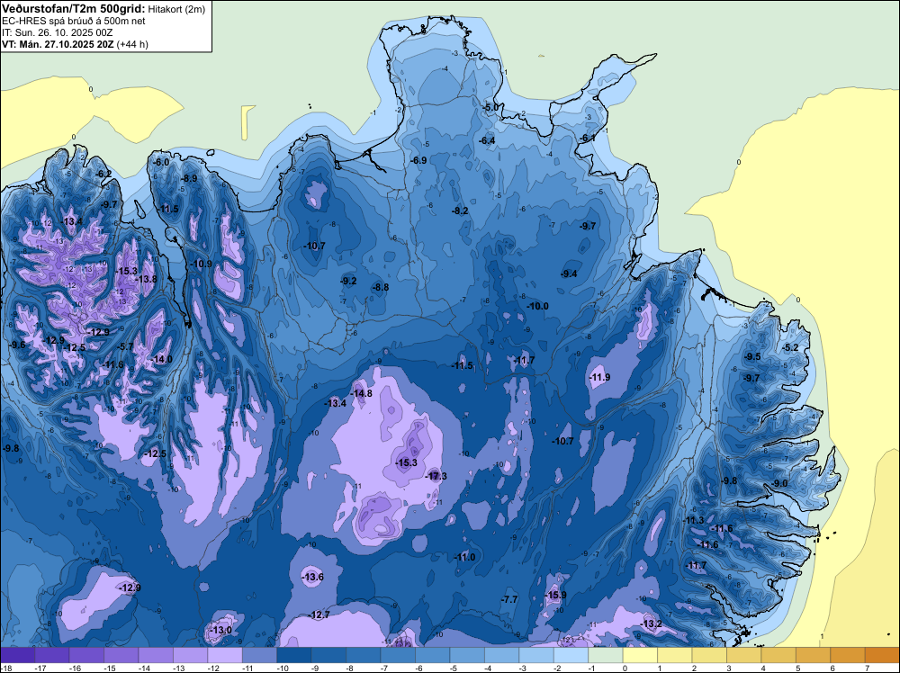Select the -14.0 temperature value
900x673 pixels.
pos(162,359)
